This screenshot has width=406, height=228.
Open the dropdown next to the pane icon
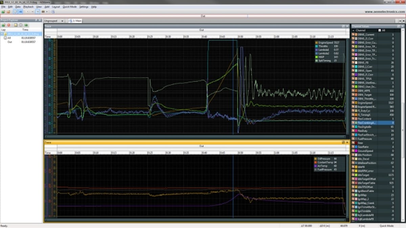click(47, 11)
